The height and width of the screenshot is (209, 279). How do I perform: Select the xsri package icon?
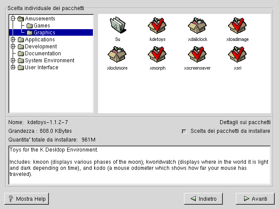pos(238,55)
